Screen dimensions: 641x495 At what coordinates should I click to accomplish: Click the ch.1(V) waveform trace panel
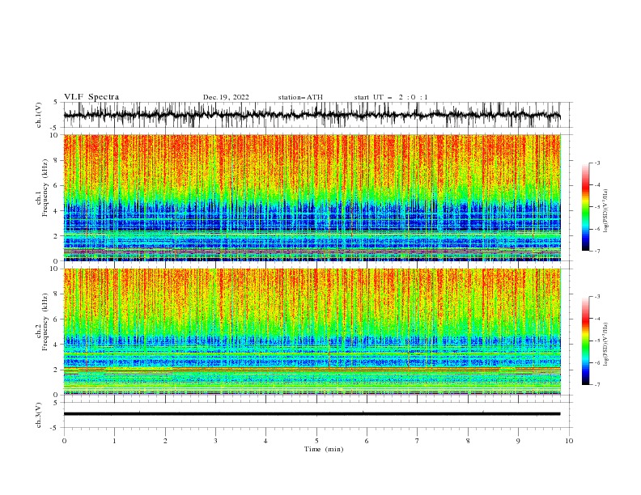(317, 115)
